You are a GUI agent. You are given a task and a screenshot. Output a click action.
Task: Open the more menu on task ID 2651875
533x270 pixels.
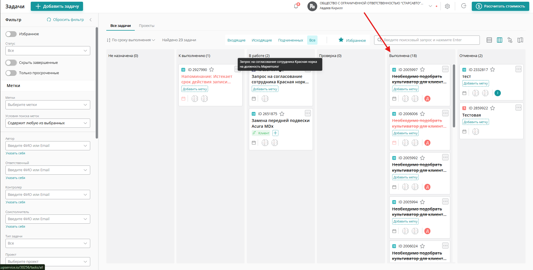click(308, 113)
